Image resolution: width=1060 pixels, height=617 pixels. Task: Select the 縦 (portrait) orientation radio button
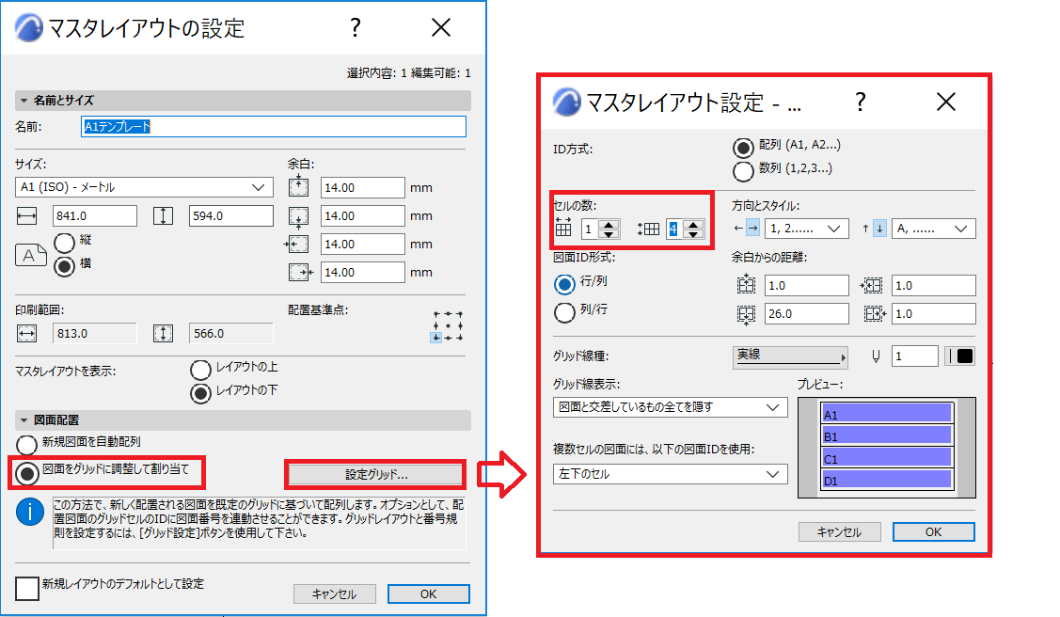[65, 242]
